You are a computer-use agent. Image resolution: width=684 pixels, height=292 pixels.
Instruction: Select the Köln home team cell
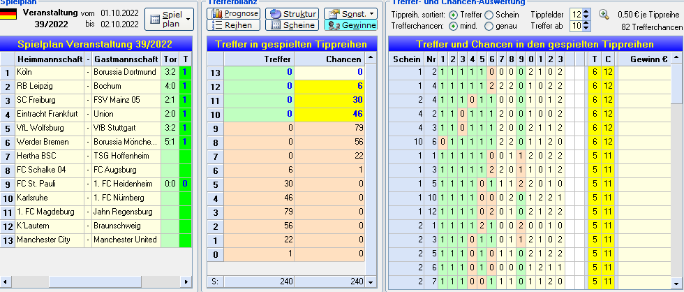point(50,72)
